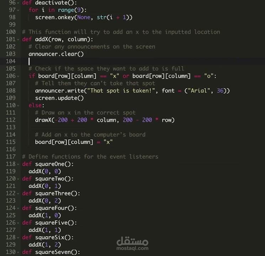
Task: Click the comment 'This function will try to add'
Action: point(75,32)
